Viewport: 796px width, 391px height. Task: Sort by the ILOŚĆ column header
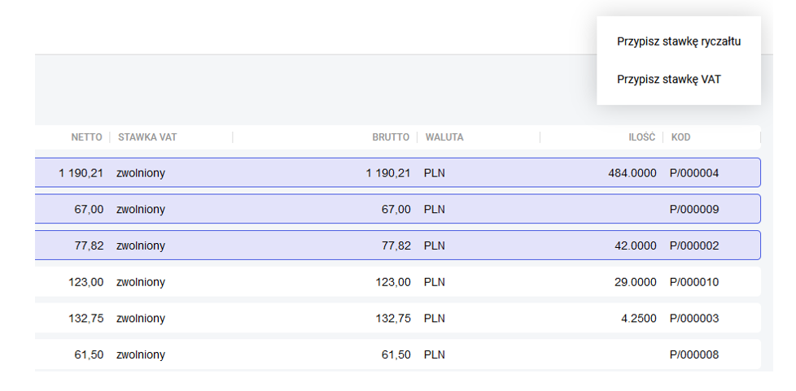click(x=641, y=137)
